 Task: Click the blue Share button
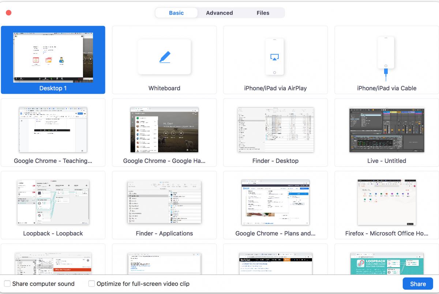[418, 284]
